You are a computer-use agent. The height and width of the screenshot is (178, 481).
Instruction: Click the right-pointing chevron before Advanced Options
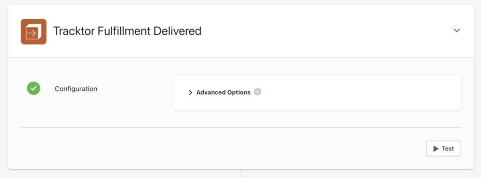point(190,92)
